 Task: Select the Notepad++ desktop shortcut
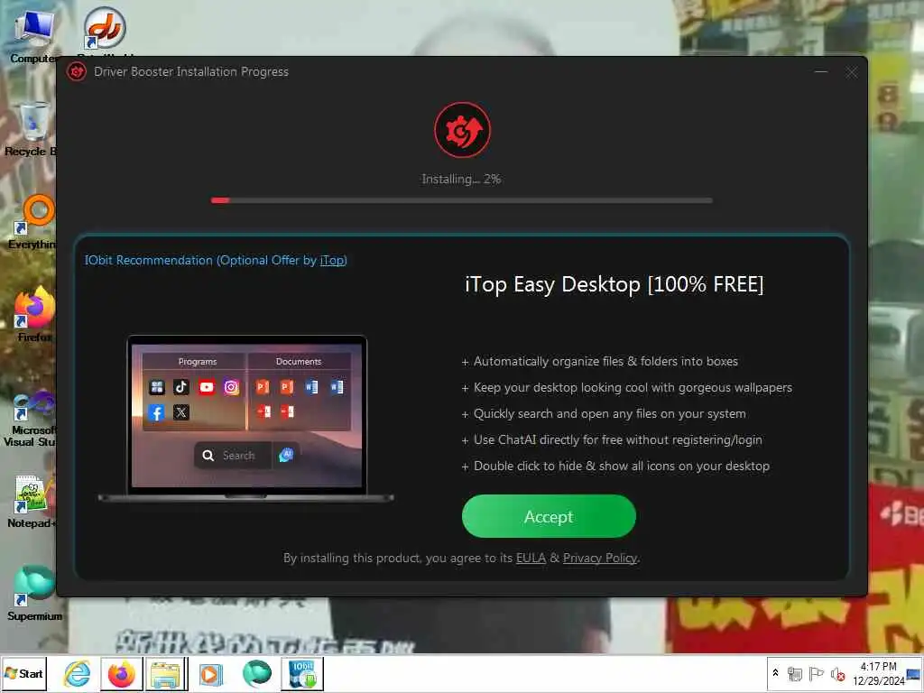(x=32, y=502)
